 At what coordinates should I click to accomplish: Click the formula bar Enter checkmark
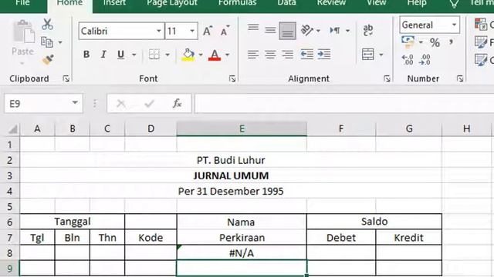coord(149,103)
